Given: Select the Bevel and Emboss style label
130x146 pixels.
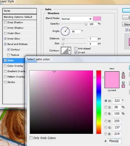Looking at the screenshot, I should [x=17, y=44].
